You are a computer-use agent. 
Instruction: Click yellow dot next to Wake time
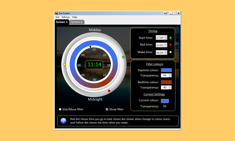point(170,52)
